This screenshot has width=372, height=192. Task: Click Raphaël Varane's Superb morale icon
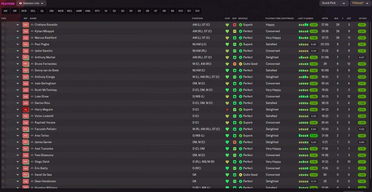pos(240,123)
